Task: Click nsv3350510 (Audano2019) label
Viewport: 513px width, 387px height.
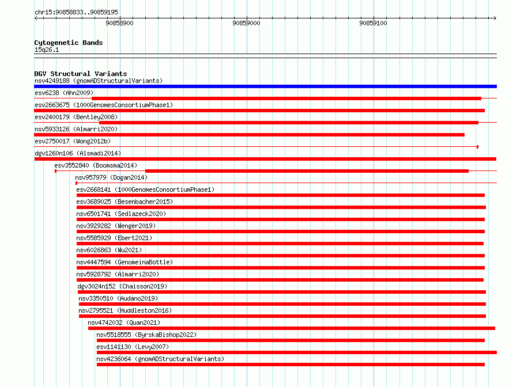Action: [118, 298]
